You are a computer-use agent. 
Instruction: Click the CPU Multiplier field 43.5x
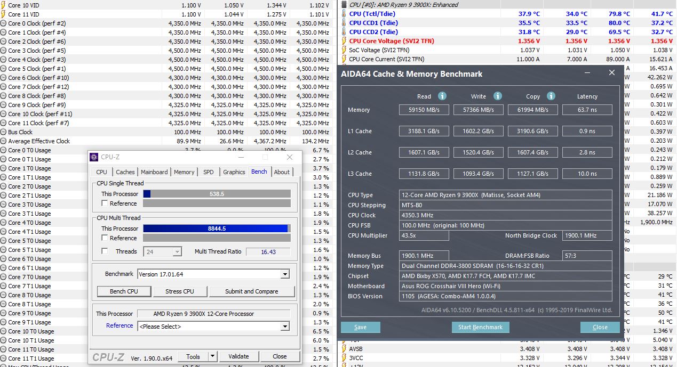(x=424, y=235)
